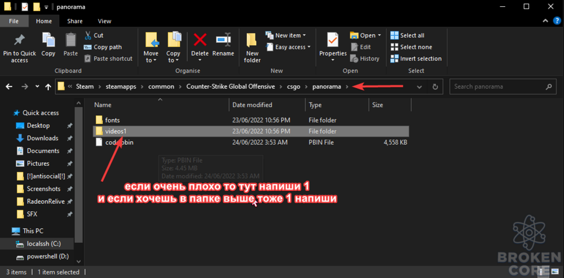Switch to the Share ribbon tab

click(x=75, y=21)
